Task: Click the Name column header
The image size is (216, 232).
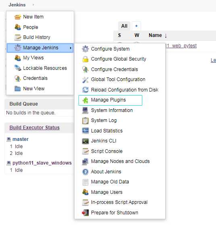Action: [x=155, y=35]
